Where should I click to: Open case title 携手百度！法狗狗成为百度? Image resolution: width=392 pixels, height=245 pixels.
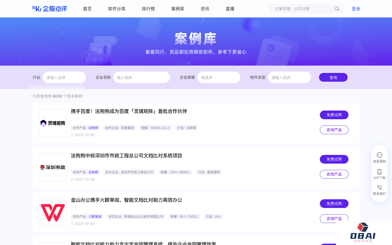point(129,111)
